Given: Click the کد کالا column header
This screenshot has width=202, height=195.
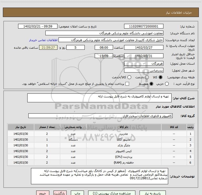Looking at the screenshot, I should coord(174,127).
